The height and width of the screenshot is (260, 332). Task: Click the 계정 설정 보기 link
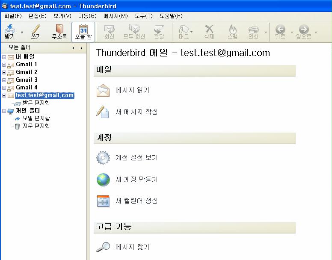[136, 158]
